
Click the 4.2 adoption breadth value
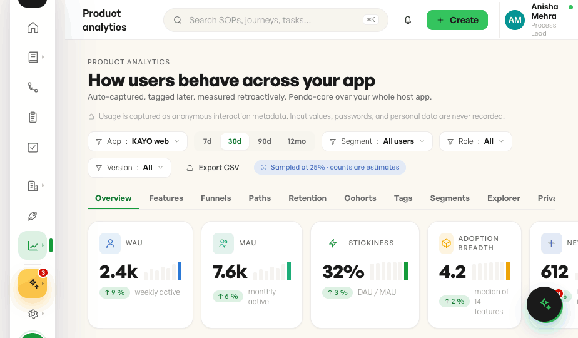click(452, 272)
